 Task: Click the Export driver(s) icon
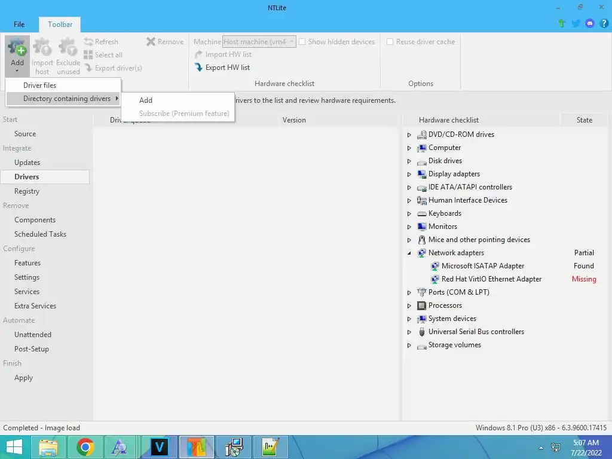tap(88, 68)
